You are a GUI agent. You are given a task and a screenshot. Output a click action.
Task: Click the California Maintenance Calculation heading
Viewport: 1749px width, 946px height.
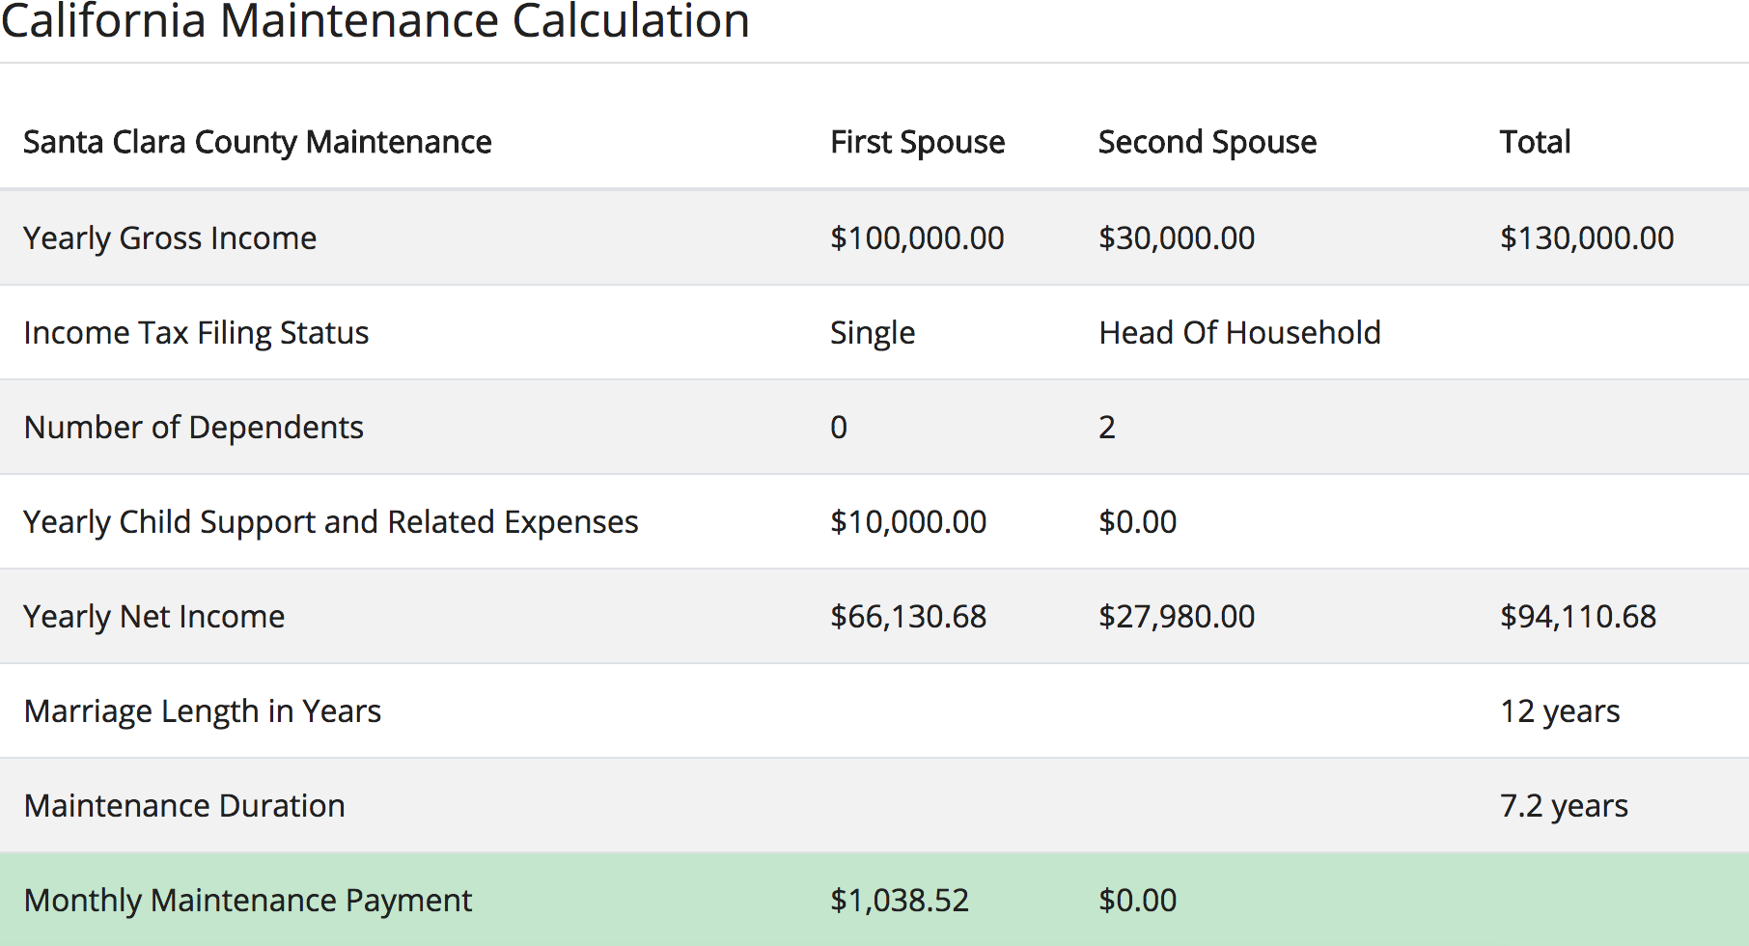tap(375, 21)
